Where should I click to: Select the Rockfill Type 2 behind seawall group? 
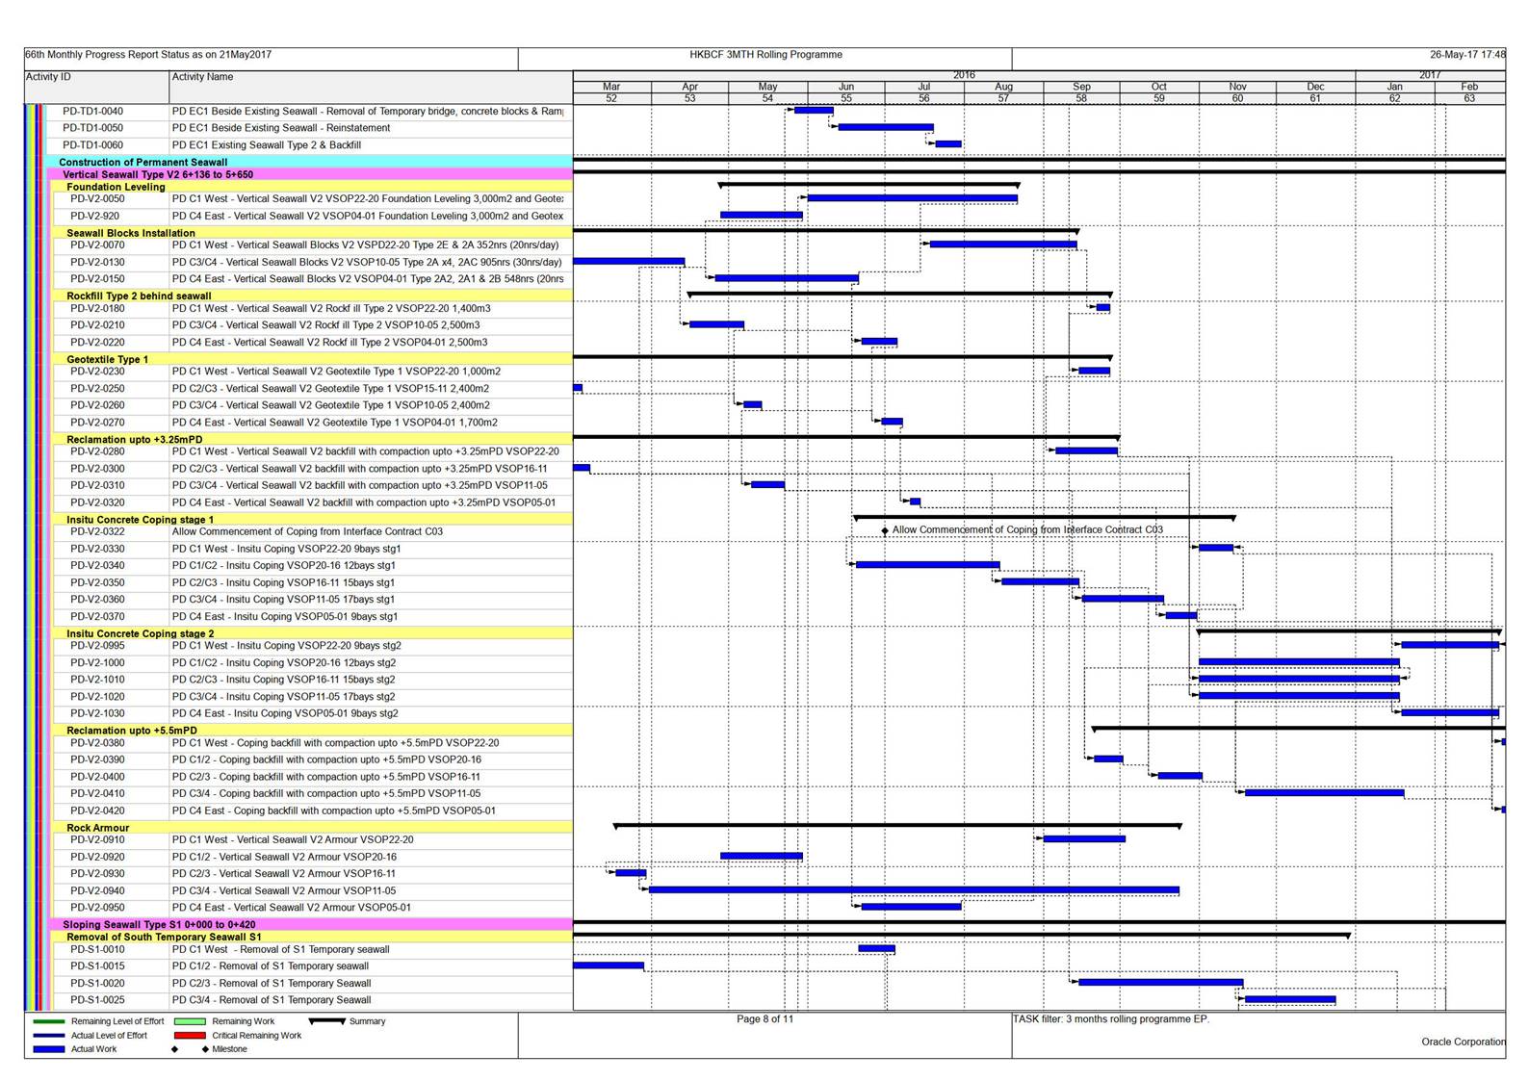pyautogui.click(x=313, y=296)
